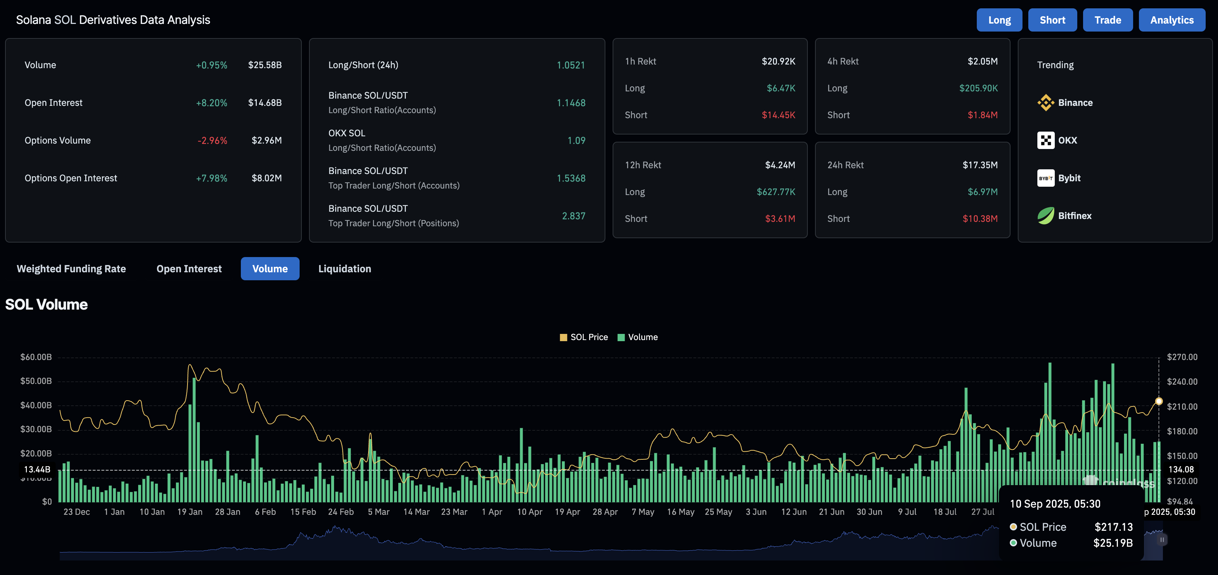Toggle SOL Price series in chart legend
1218x575 pixels.
point(589,337)
